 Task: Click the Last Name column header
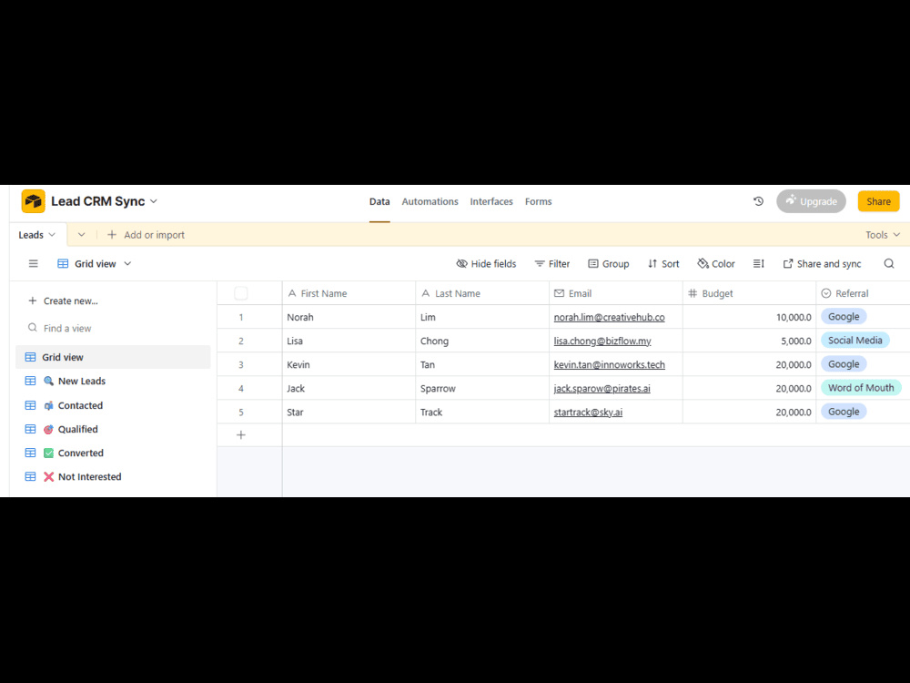pyautogui.click(x=482, y=293)
